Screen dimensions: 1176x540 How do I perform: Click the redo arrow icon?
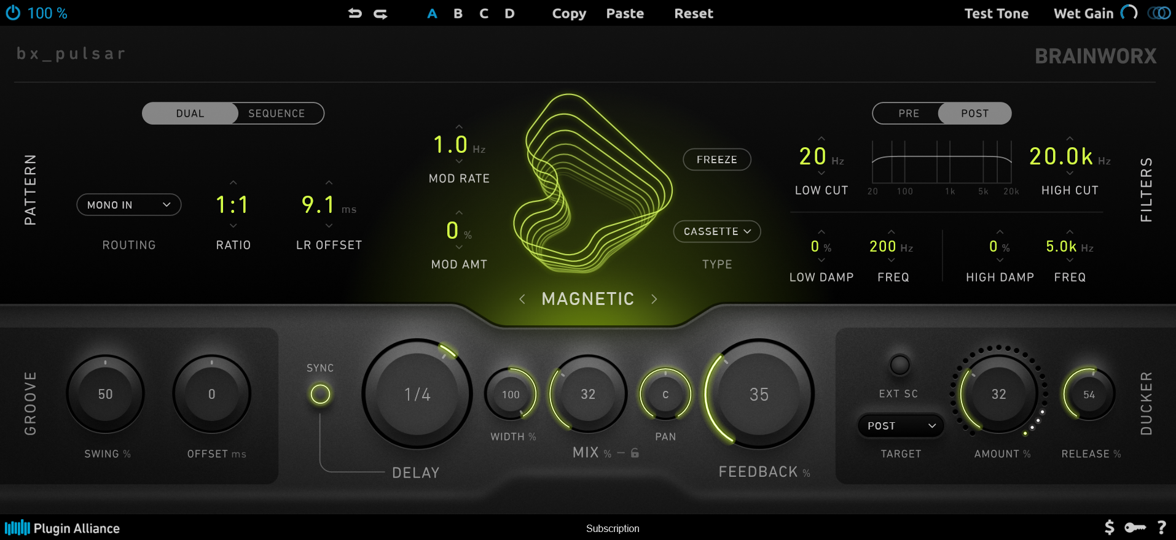(381, 13)
